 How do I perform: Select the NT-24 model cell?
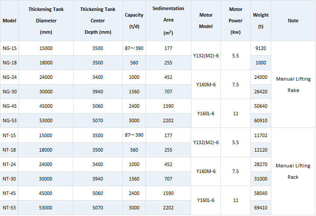click(x=9, y=164)
